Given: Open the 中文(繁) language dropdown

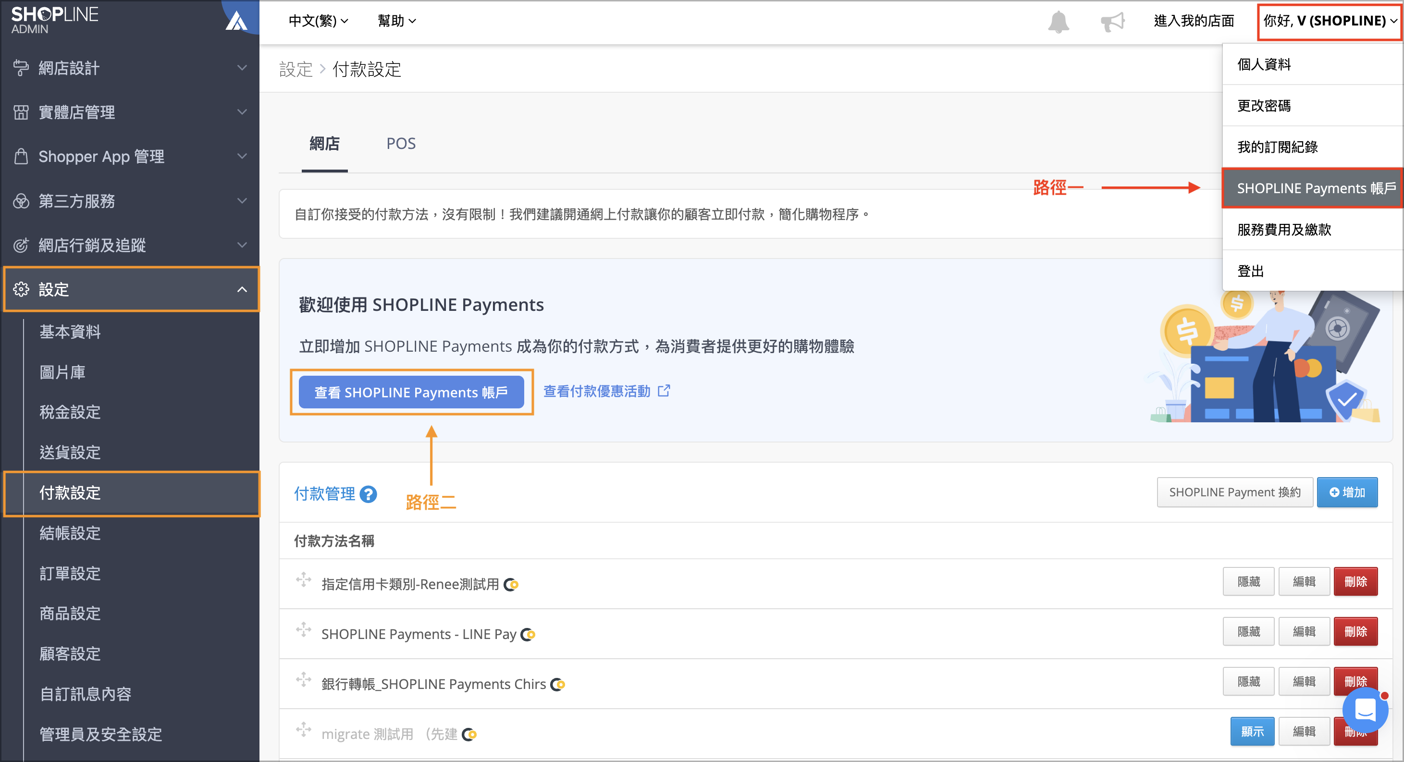Looking at the screenshot, I should [318, 21].
